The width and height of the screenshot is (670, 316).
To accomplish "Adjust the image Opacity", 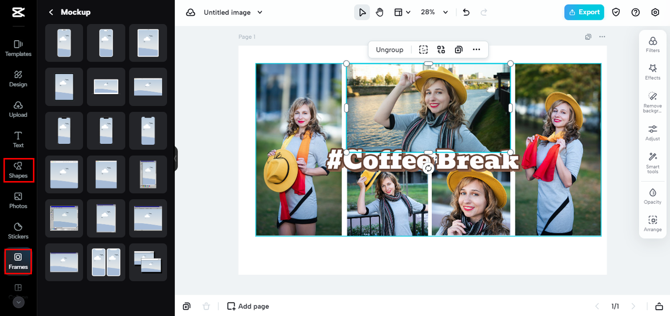I will tap(652, 196).
